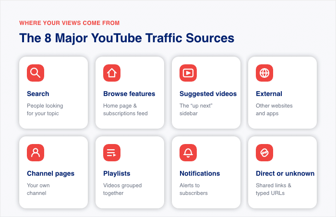Click 'The 8 Major YouTube Traffic Sources' heading
Image resolution: width=336 pixels, height=217 pixels.
click(127, 38)
